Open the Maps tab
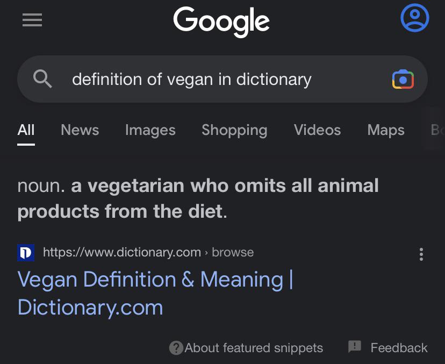The width and height of the screenshot is (445, 364). pos(385,130)
